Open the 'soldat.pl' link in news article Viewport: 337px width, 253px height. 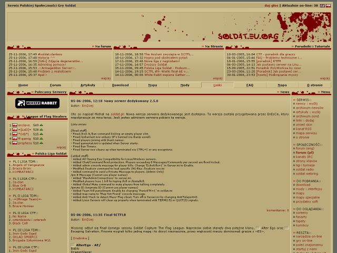[117, 113]
